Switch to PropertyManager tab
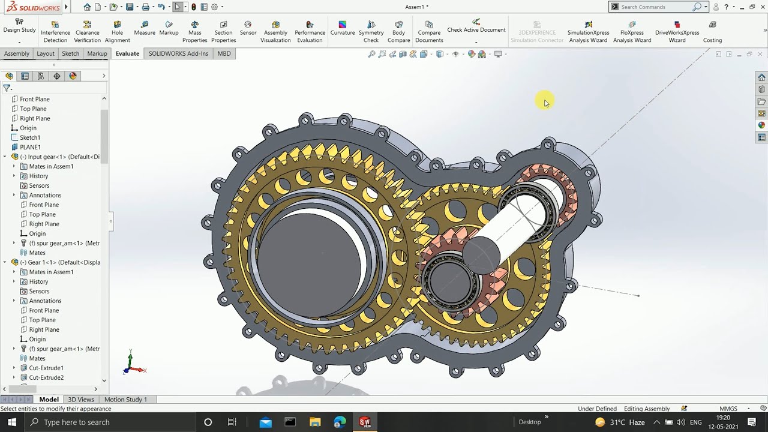The image size is (768, 432). (x=25, y=76)
